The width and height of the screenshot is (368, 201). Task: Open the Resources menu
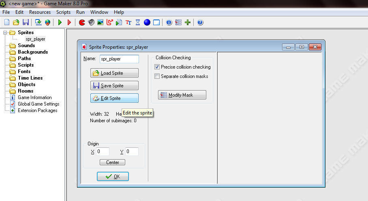click(x=40, y=12)
